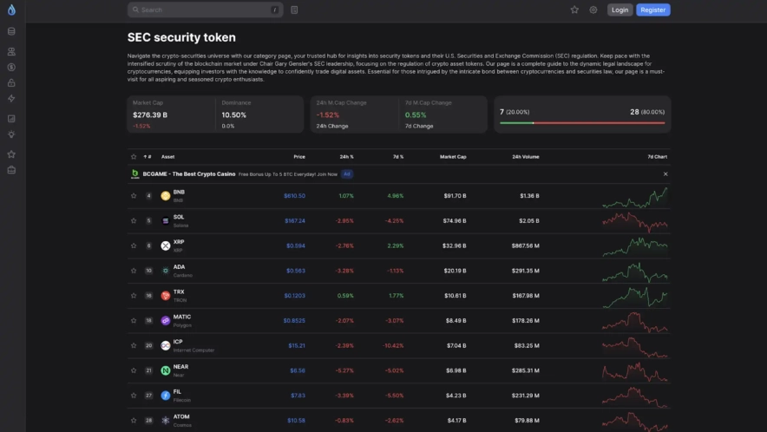
Task: Sort by rank number column header
Action: 147,157
